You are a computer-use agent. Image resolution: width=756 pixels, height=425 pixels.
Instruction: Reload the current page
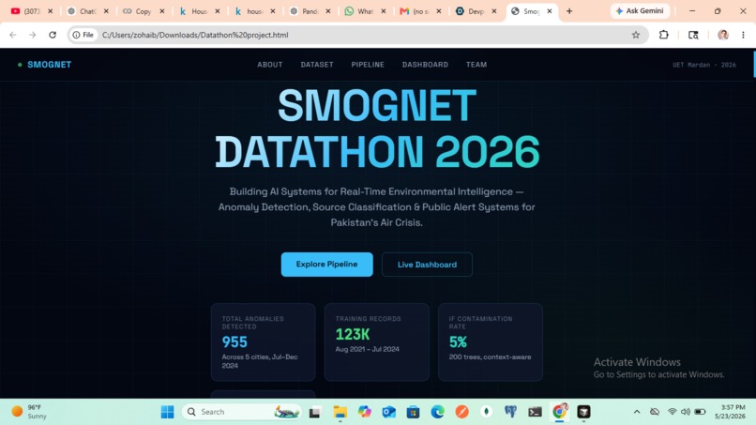(x=53, y=35)
